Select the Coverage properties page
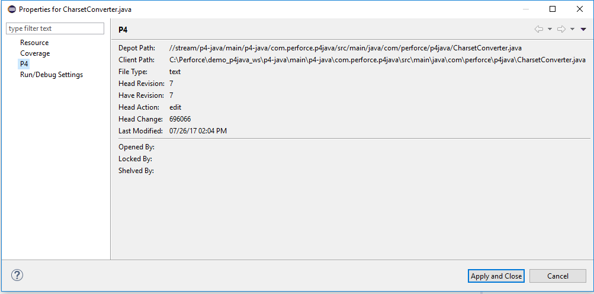 click(35, 53)
